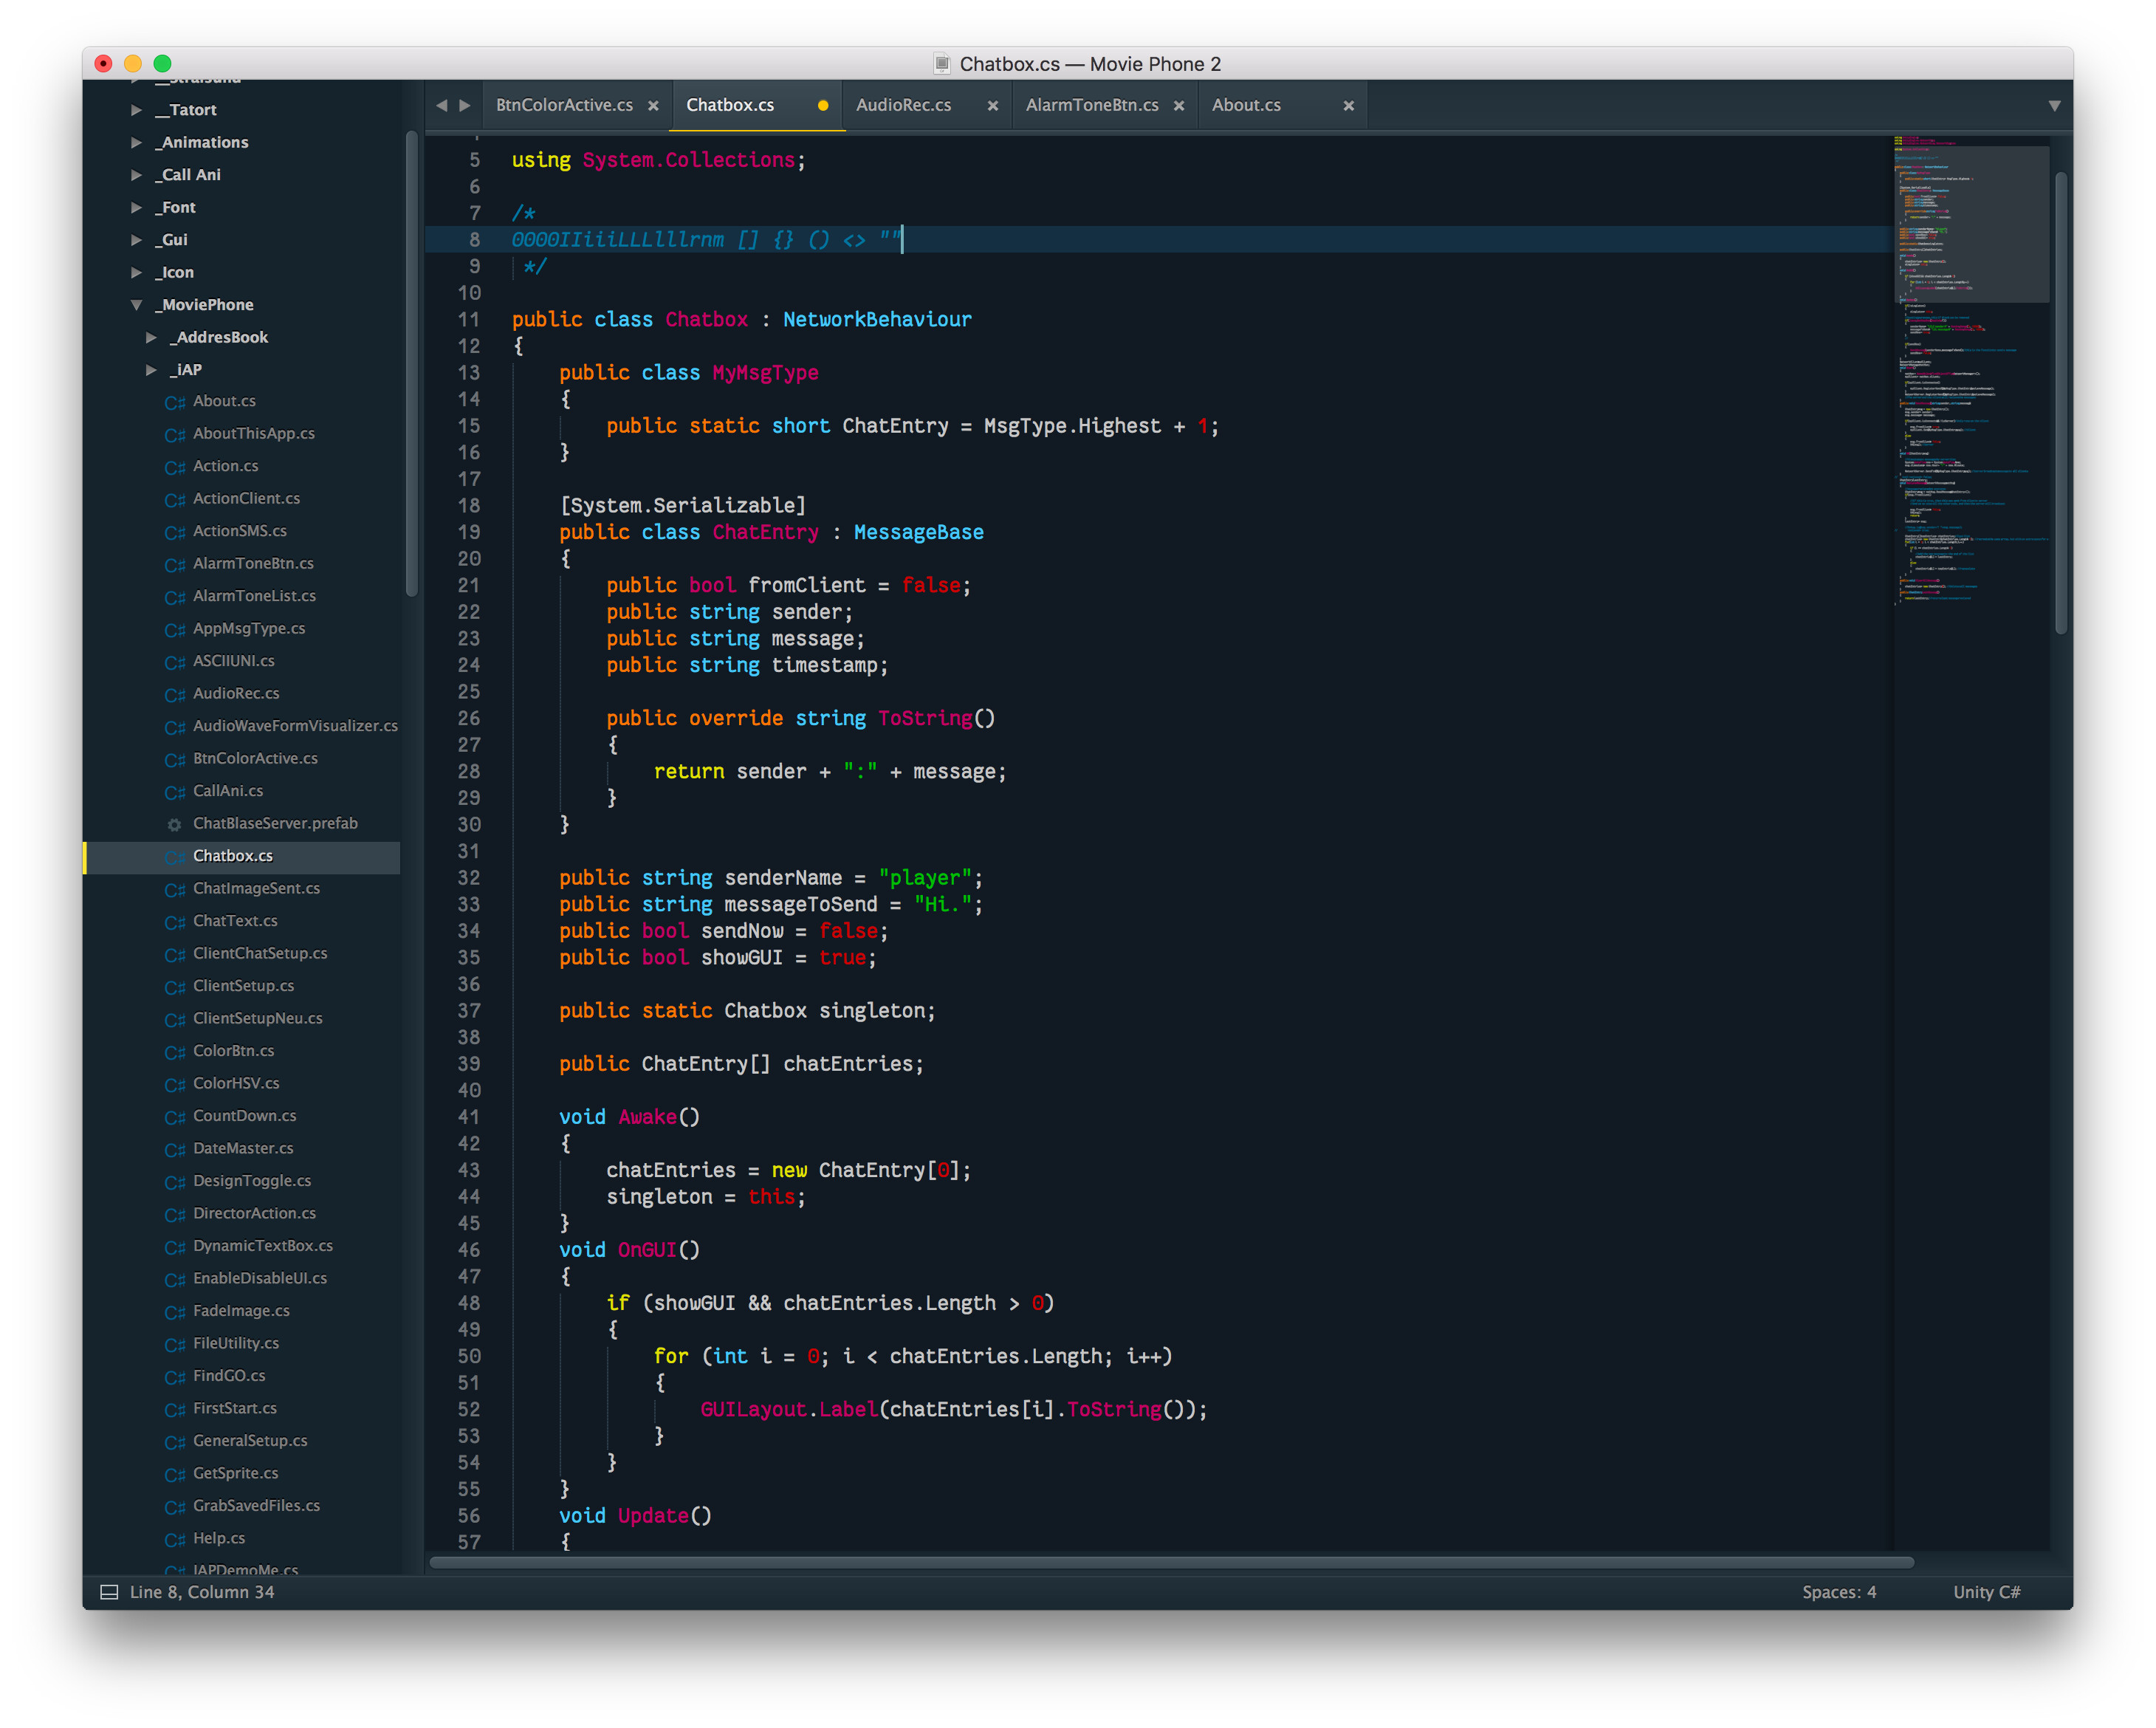Screen dimensions: 2156x1728
Task: Click the gear icon beside ChatBlaseServer.prefab
Action: pyautogui.click(x=174, y=823)
